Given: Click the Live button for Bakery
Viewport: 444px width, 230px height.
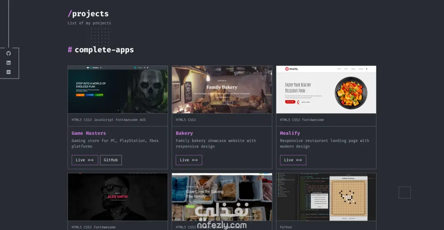Looking at the screenshot, I should tap(189, 160).
